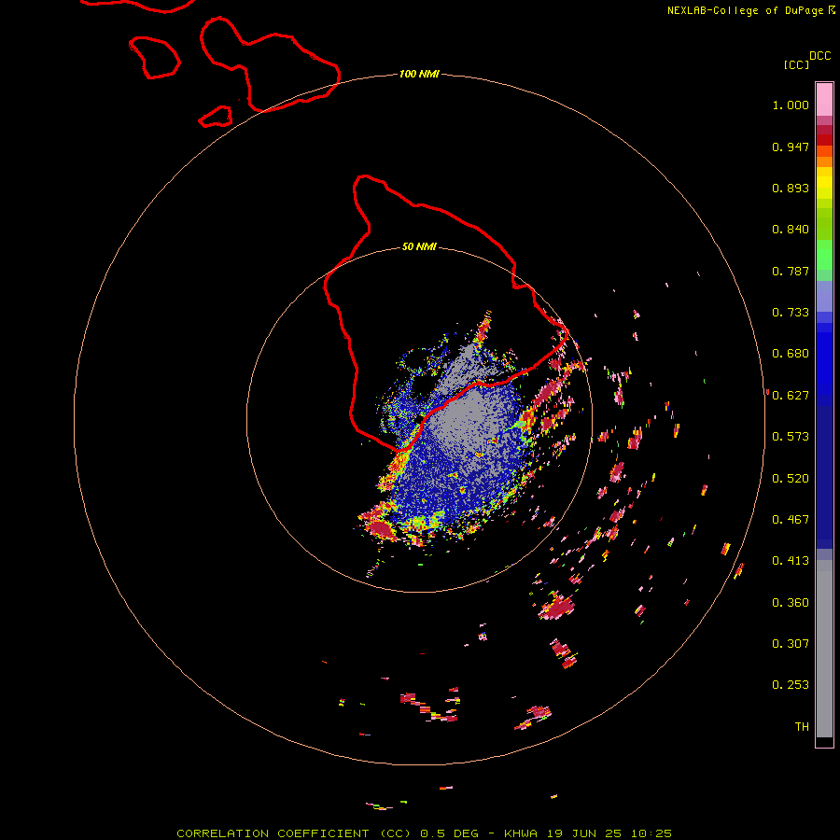Viewport: 840px width, 840px height.
Task: Select the 0.627 scale value
Action: 791,396
